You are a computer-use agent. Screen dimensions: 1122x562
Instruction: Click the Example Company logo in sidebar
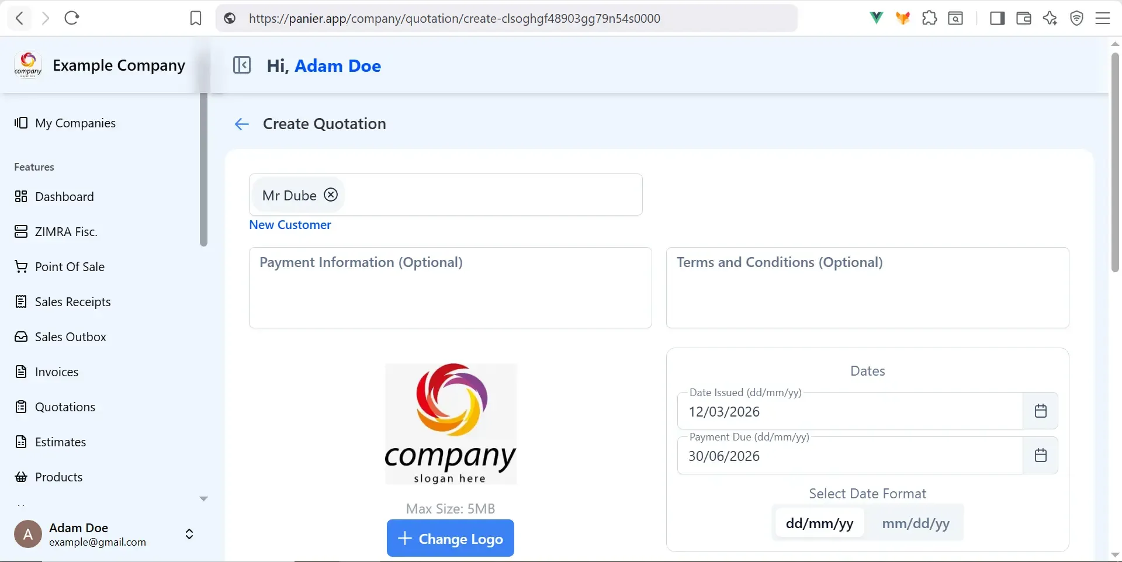tap(28, 65)
